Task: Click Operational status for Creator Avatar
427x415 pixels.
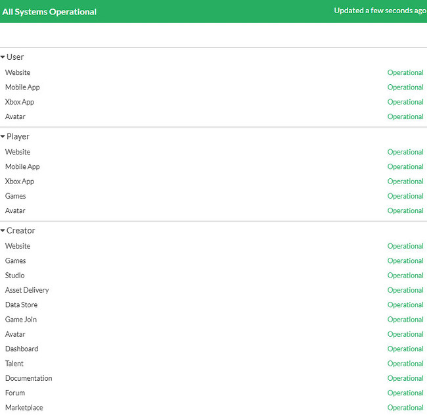Action: tap(405, 335)
